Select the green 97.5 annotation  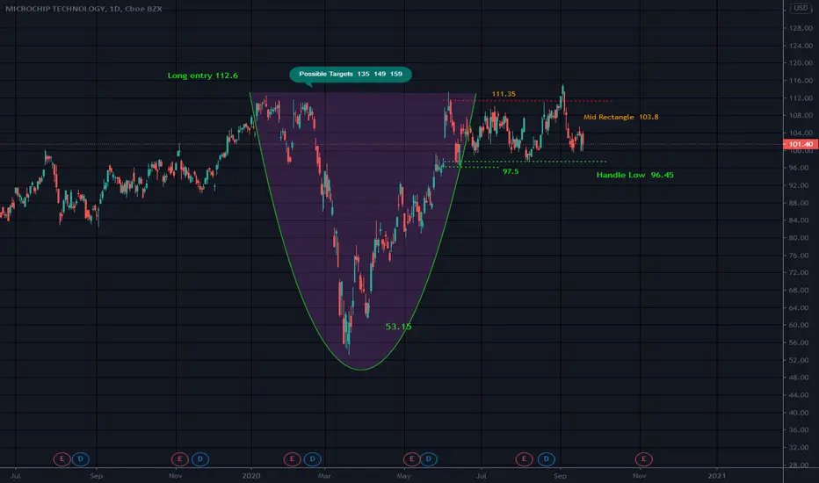pyautogui.click(x=511, y=171)
